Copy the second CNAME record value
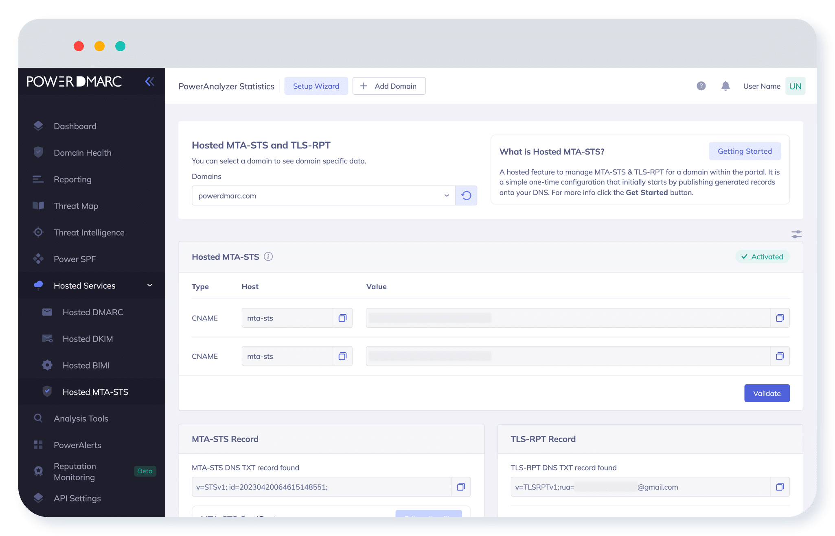835x536 pixels. [x=780, y=356]
